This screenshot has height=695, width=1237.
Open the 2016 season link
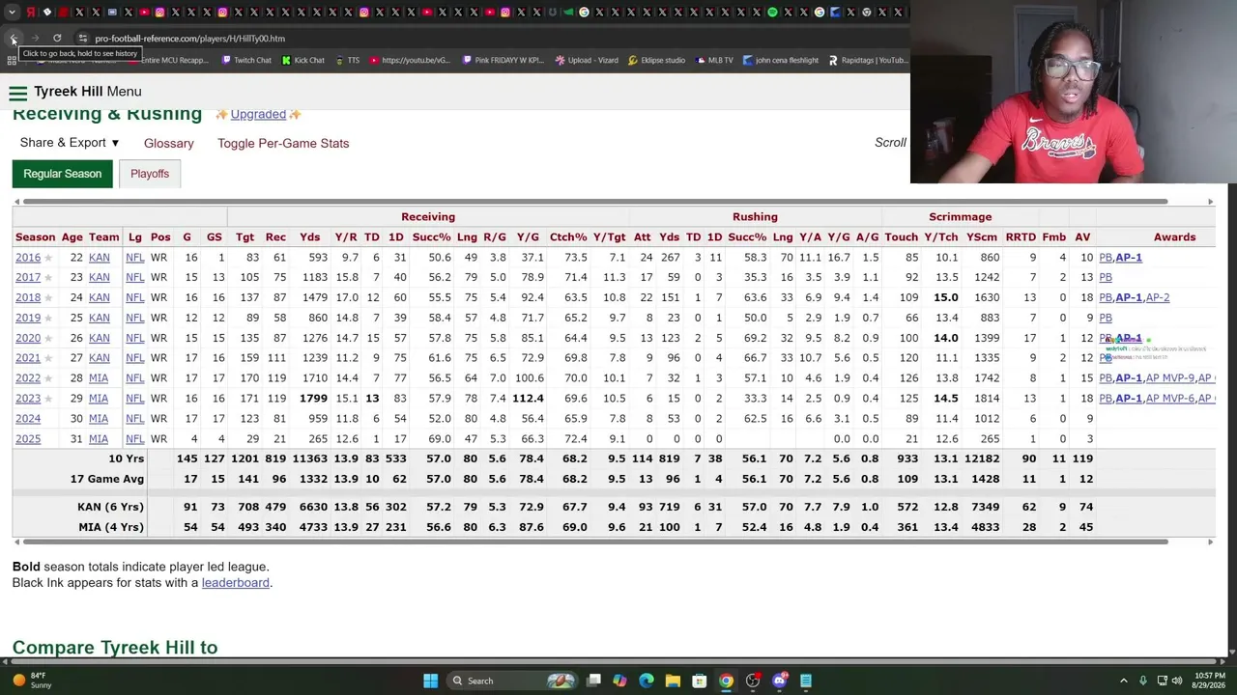pyautogui.click(x=28, y=258)
